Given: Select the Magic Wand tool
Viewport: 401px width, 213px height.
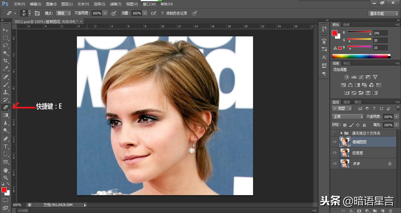Looking at the screenshot, I should [x=6, y=53].
